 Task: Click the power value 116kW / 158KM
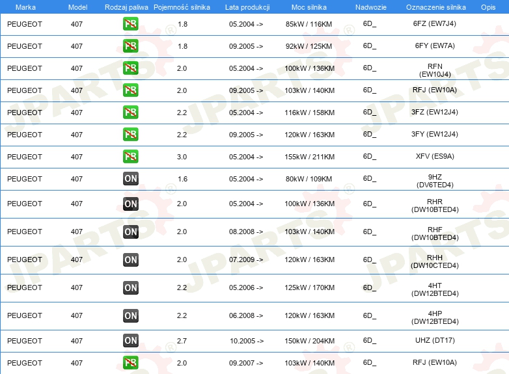pos(309,113)
